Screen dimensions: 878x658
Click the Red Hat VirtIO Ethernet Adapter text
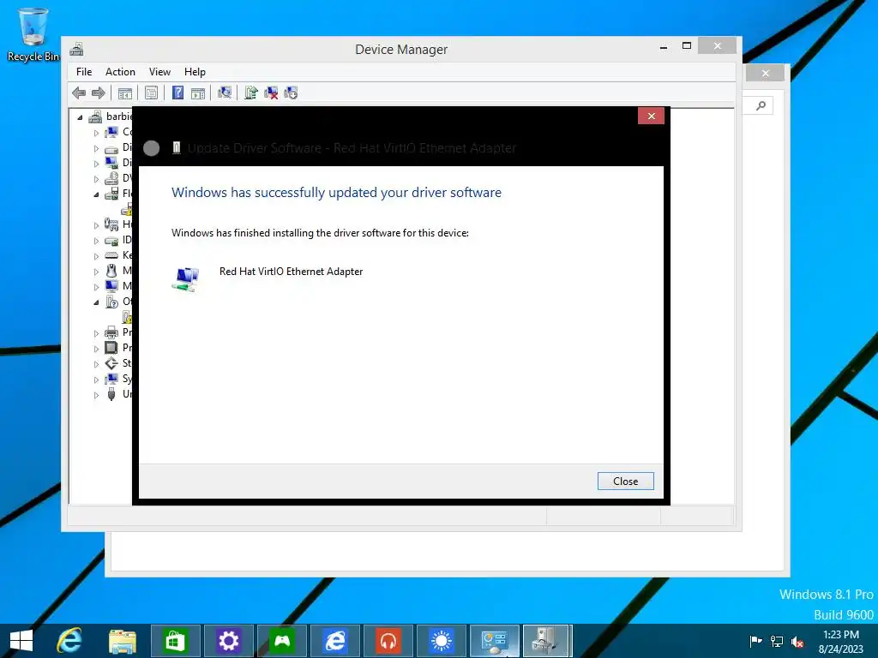292,272
